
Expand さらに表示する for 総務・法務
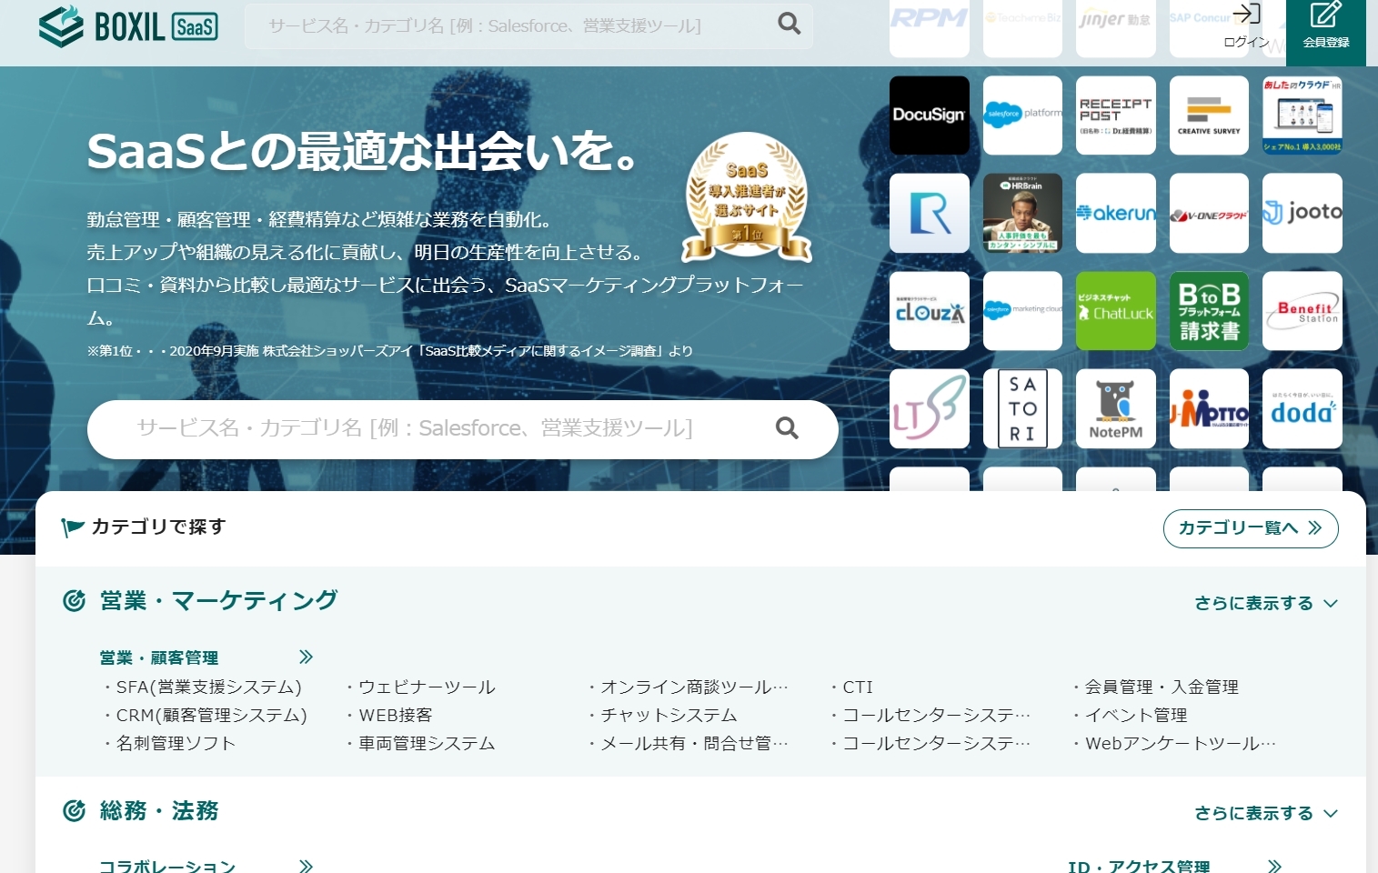(x=1266, y=813)
